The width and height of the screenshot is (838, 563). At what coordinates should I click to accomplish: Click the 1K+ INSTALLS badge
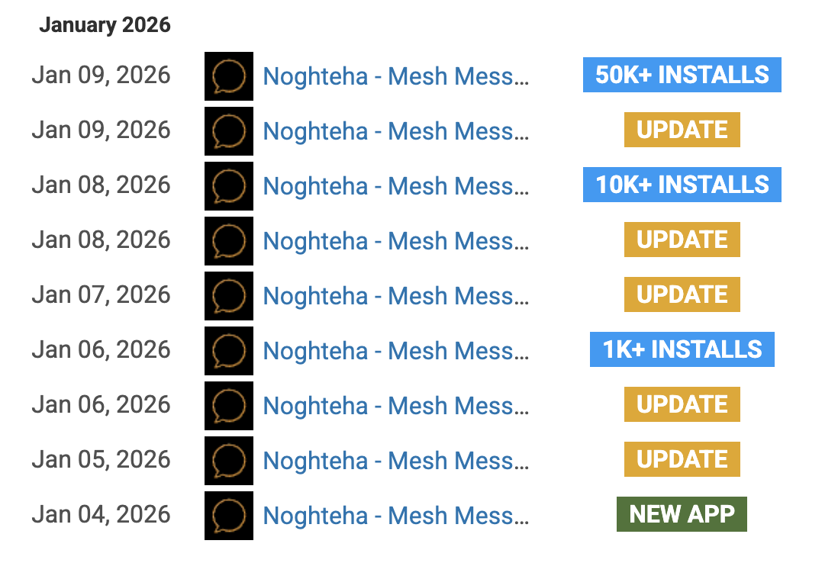pyautogui.click(x=682, y=349)
